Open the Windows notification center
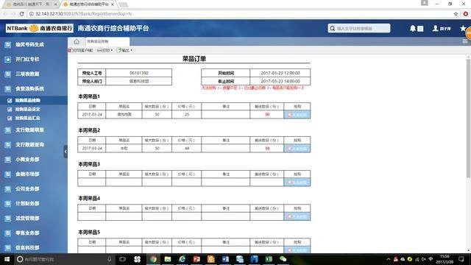 pyautogui.click(x=461, y=259)
